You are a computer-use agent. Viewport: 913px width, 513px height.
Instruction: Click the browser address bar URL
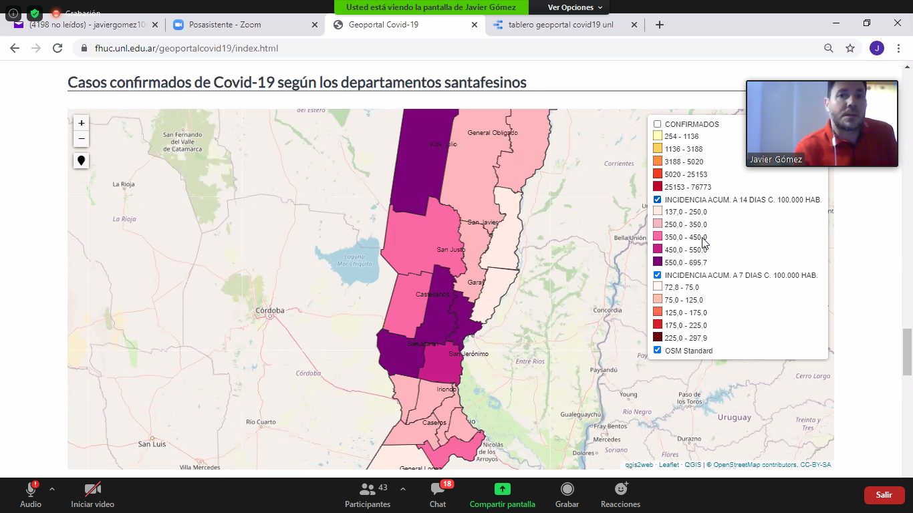(x=186, y=48)
